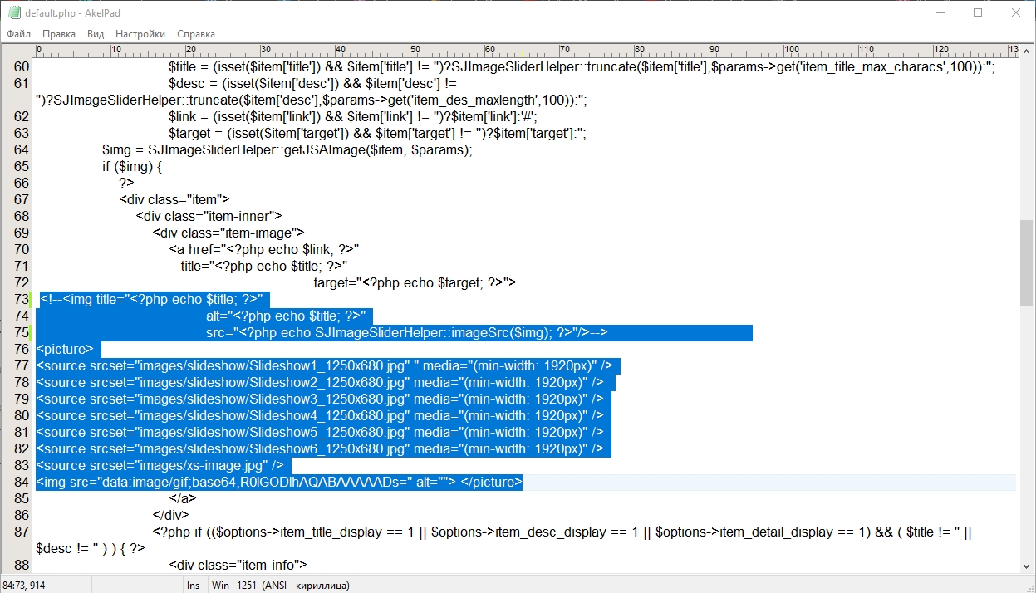Click the ruler at the 50 mark
1036x593 pixels.
(x=412, y=51)
